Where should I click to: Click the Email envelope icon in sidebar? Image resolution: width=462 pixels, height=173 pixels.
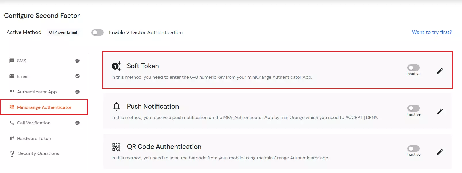pyautogui.click(x=11, y=76)
